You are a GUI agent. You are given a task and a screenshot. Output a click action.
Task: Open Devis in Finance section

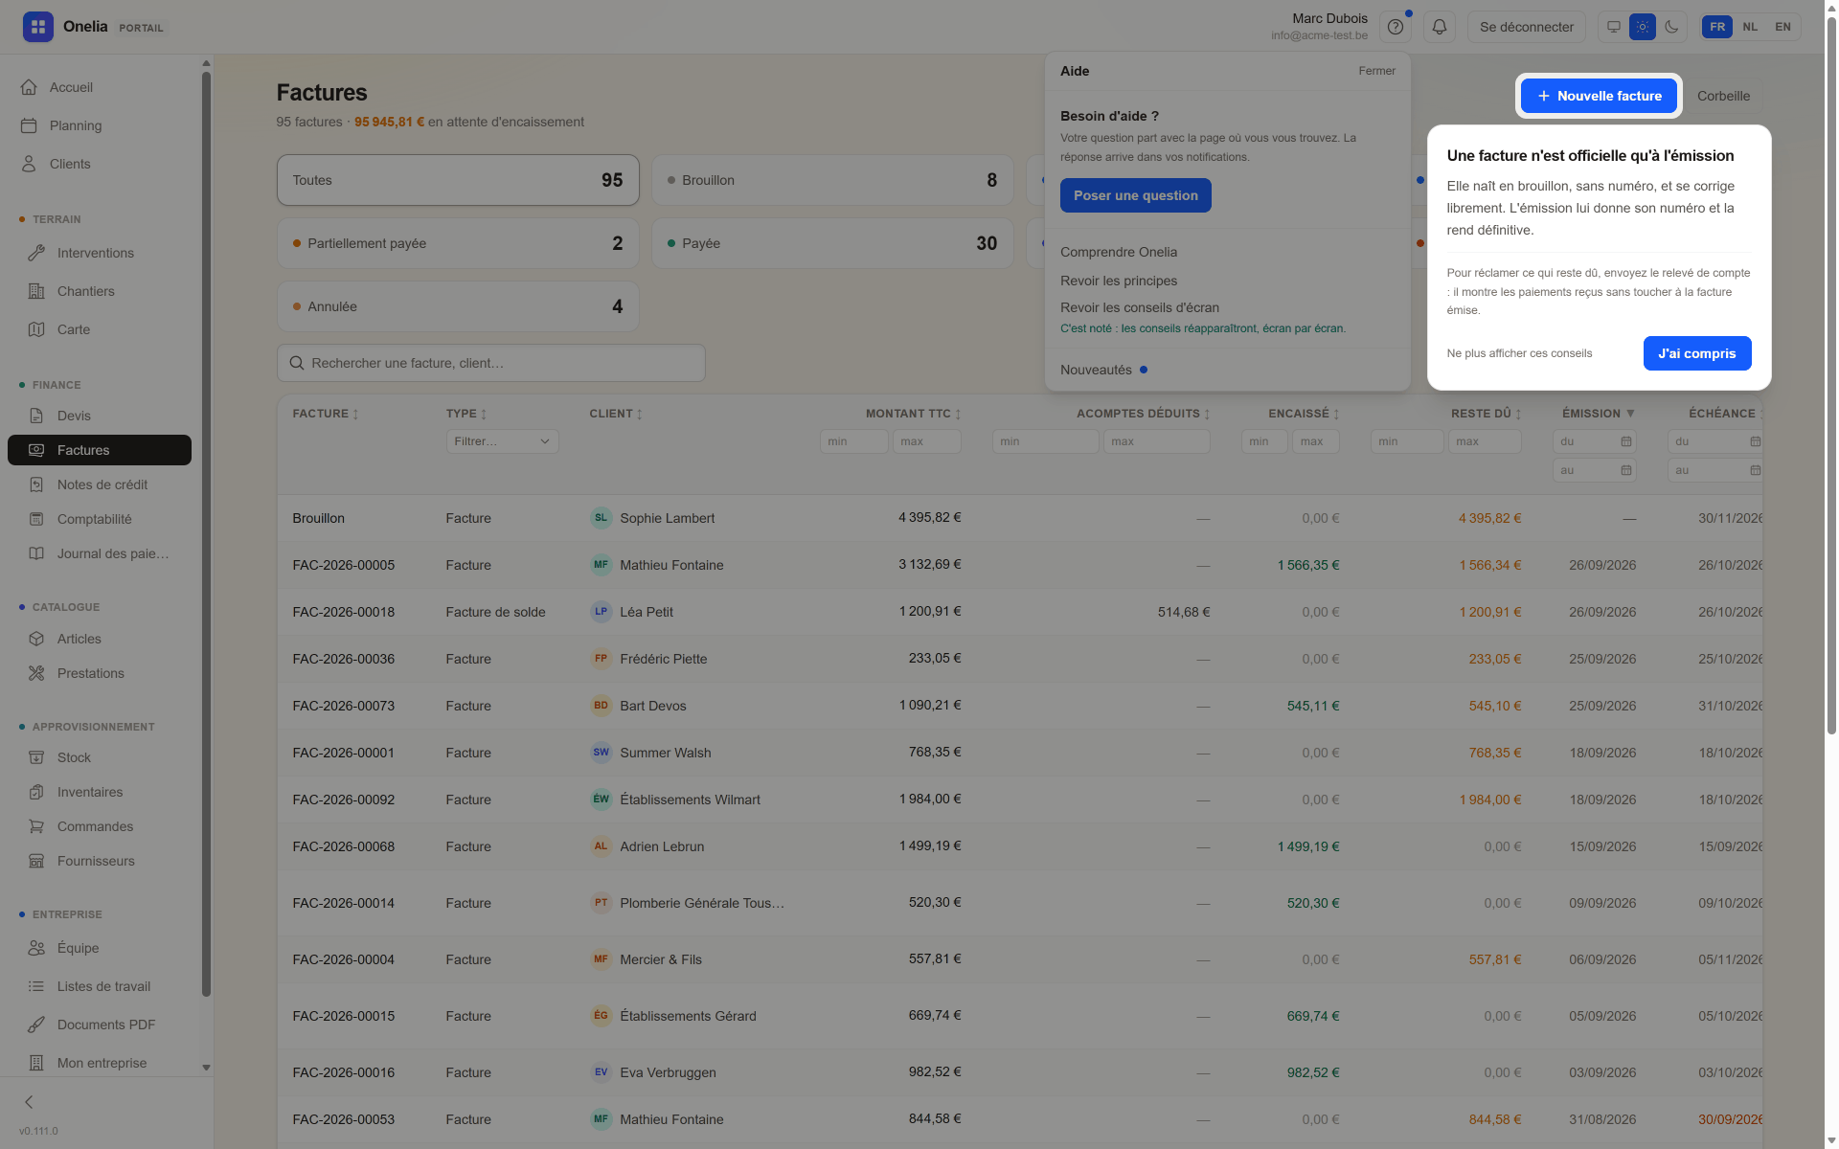100,416
